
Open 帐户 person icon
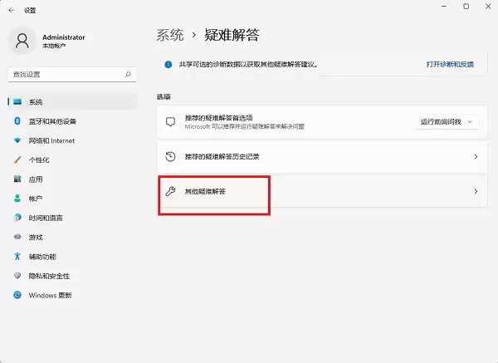click(x=17, y=199)
